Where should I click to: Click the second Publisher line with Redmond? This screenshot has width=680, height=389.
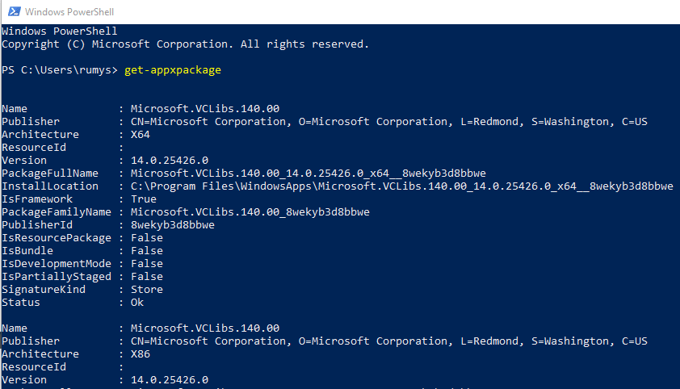pyautogui.click(x=325, y=341)
